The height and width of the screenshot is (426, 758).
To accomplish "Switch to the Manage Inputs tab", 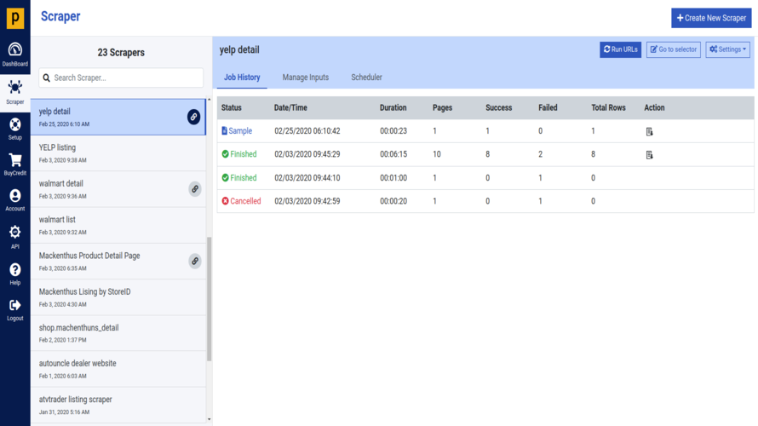I will [x=306, y=78].
